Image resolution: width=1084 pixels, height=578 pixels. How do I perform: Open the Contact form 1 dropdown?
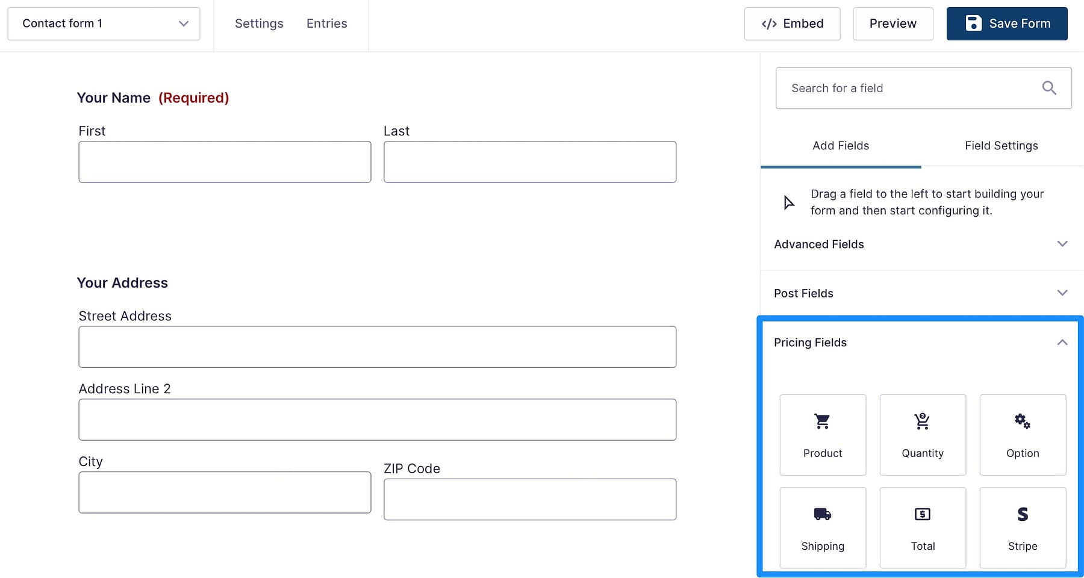click(182, 23)
